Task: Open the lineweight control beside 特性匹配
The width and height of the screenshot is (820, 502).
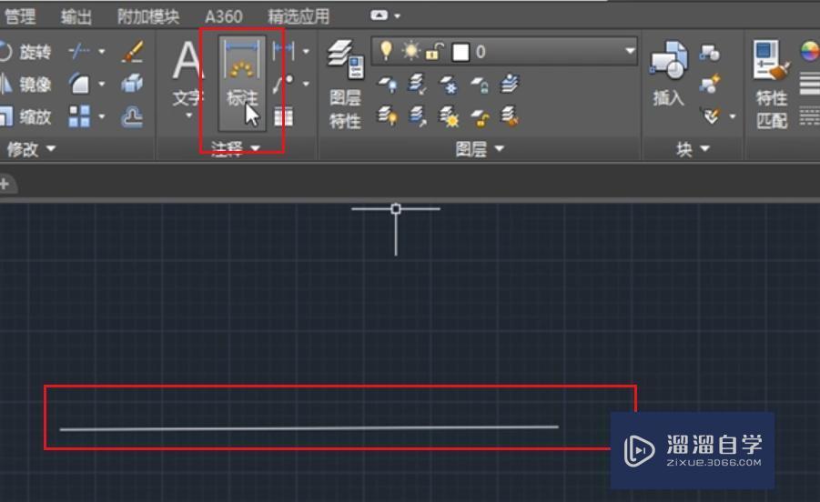Action: 810,84
